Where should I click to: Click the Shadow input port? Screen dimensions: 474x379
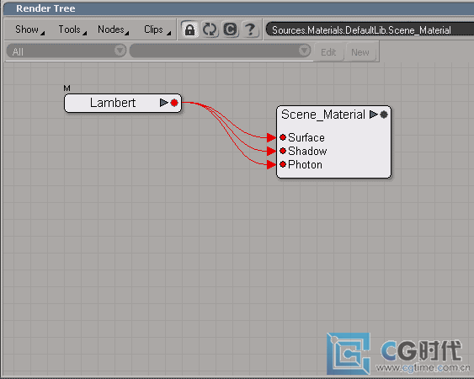[x=283, y=151]
